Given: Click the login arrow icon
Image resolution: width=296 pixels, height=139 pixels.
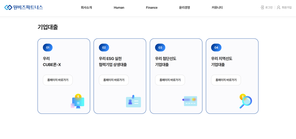Looking at the screenshot, I should tap(262, 7).
